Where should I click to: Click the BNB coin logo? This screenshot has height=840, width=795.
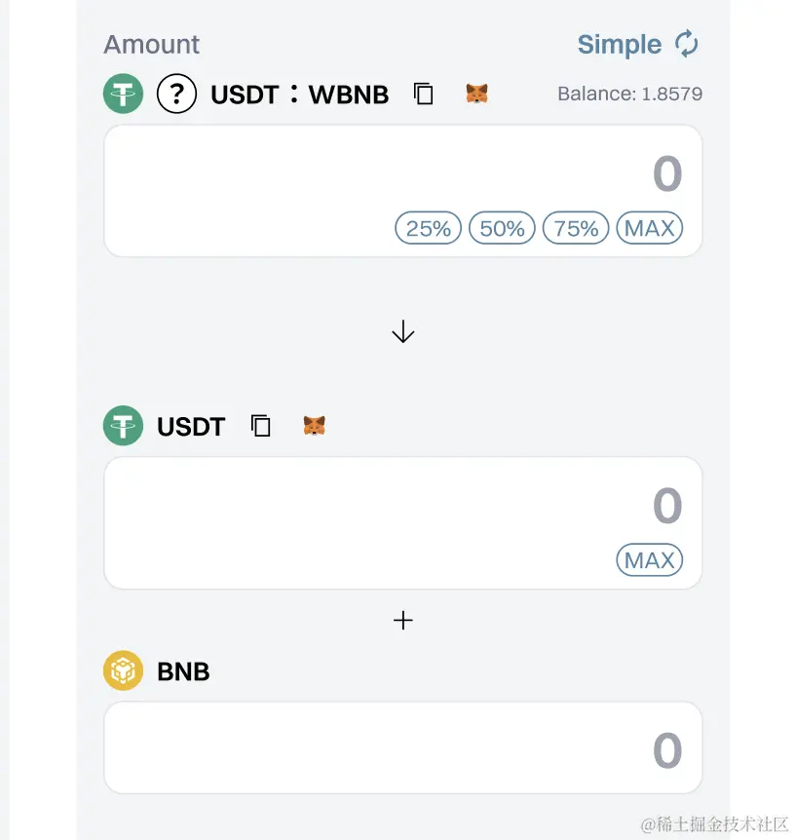click(x=123, y=670)
